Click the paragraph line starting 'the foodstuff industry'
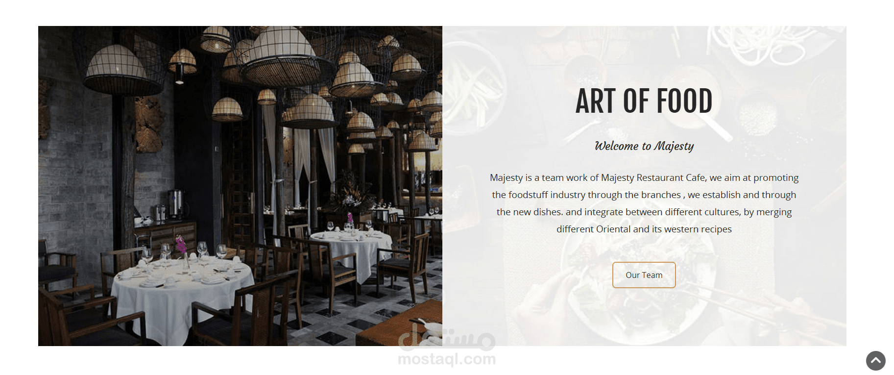 pyautogui.click(x=644, y=195)
